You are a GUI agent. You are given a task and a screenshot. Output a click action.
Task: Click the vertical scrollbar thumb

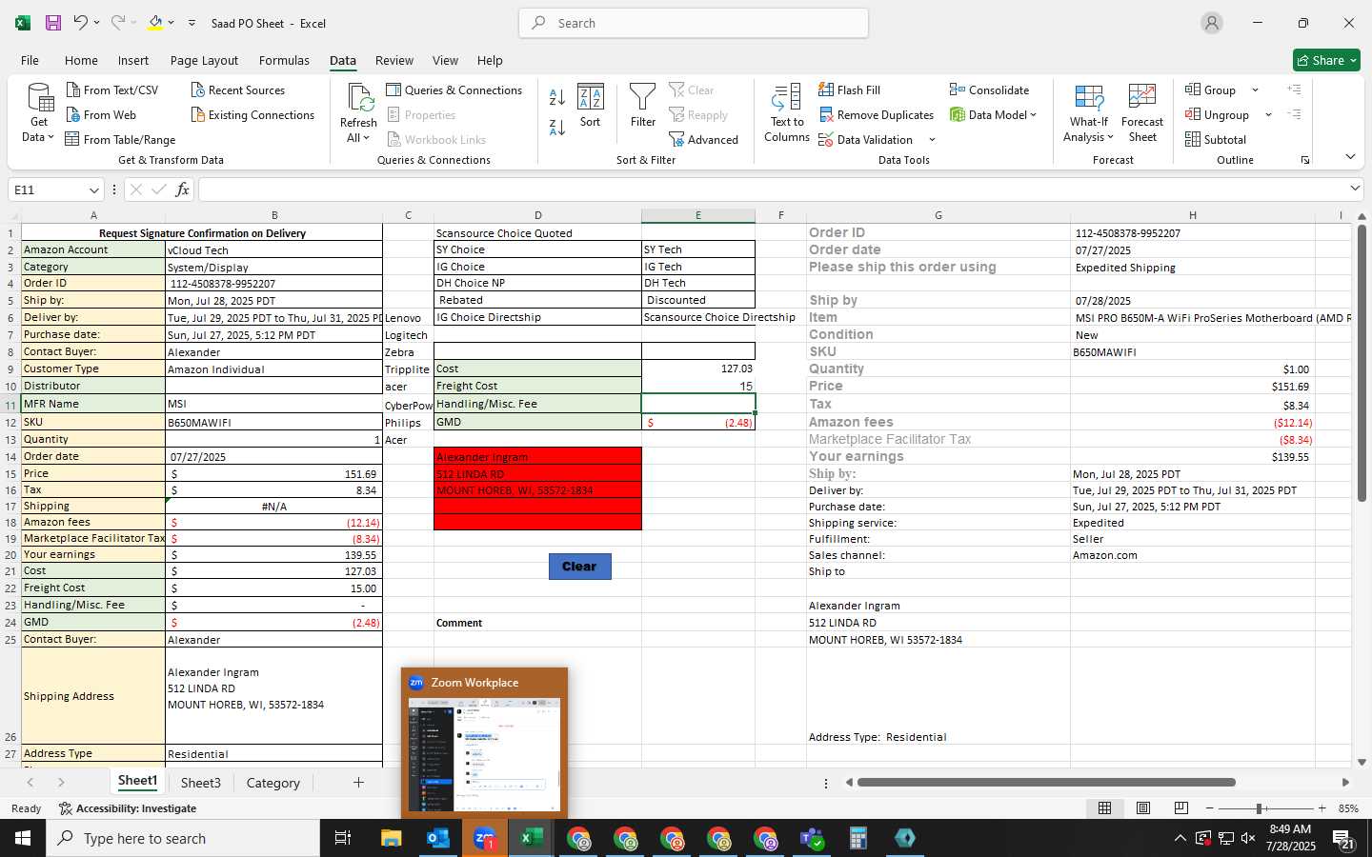click(x=1362, y=362)
